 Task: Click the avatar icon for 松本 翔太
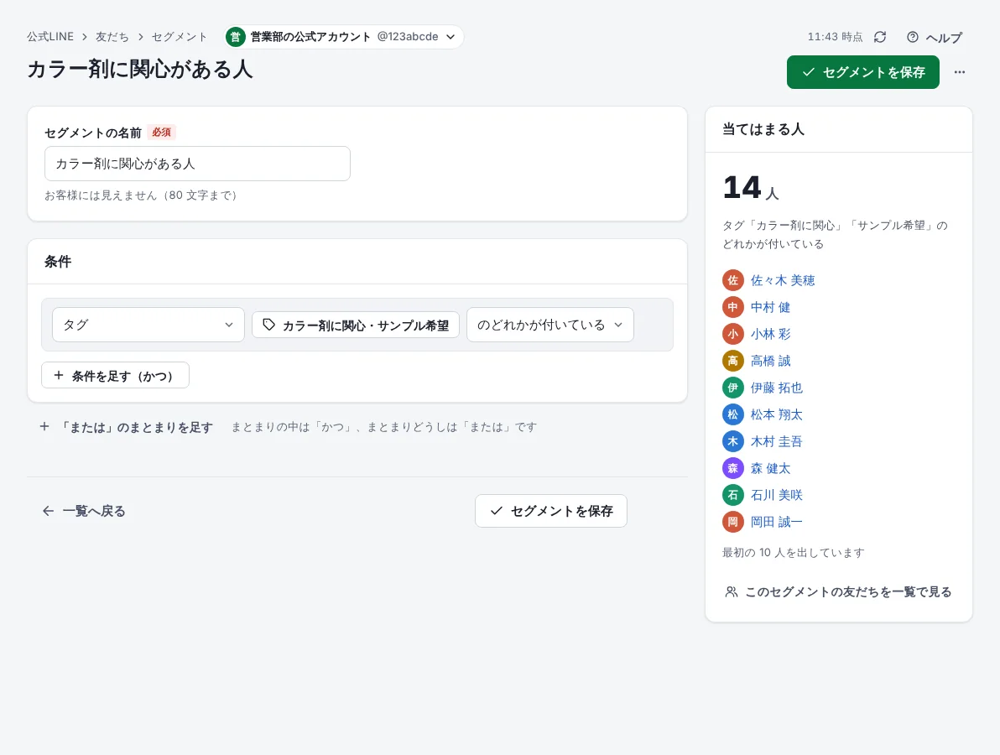coord(732,414)
